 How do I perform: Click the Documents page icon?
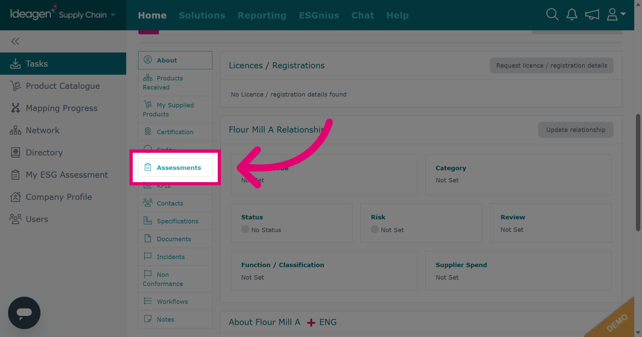click(148, 238)
